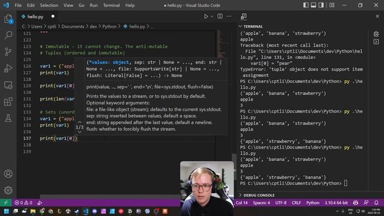Open the Terminal menu
Screen dimensions: 384x216
[x=112, y=5]
